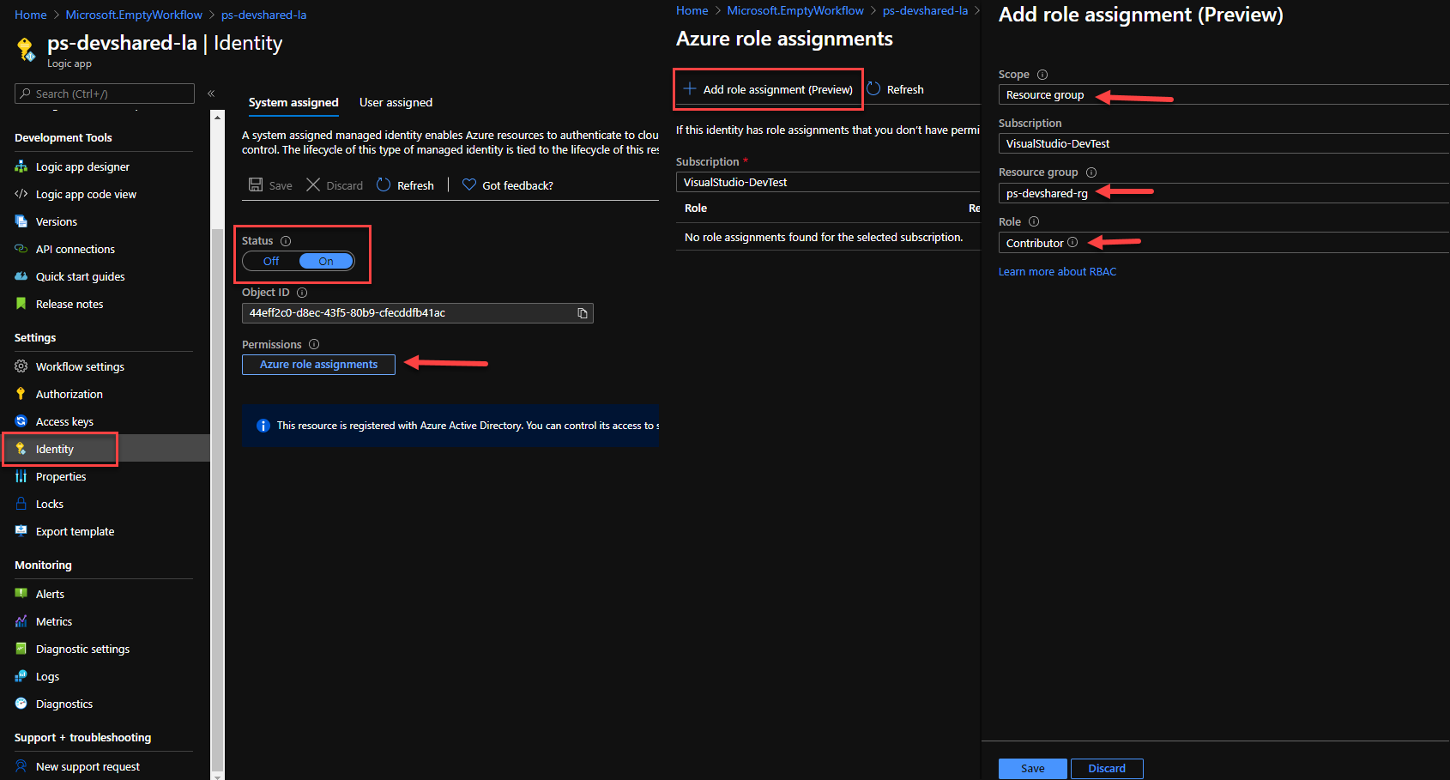Switch the identity Status to Off
Image resolution: width=1450 pixels, height=780 pixels.
point(270,261)
